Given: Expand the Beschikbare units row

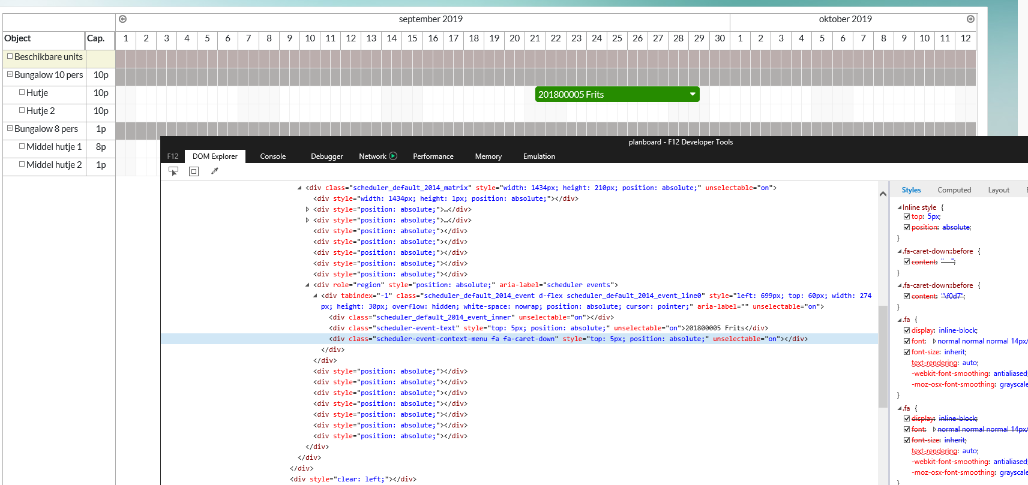Looking at the screenshot, I should [10, 56].
